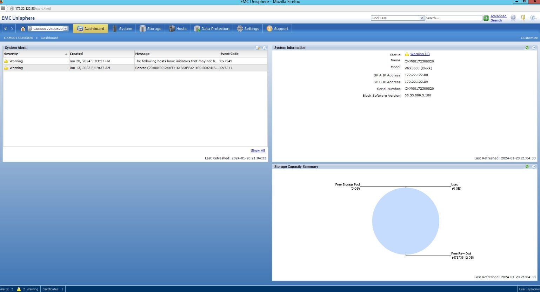
Task: Click inside the Search input field
Action: 454,18
